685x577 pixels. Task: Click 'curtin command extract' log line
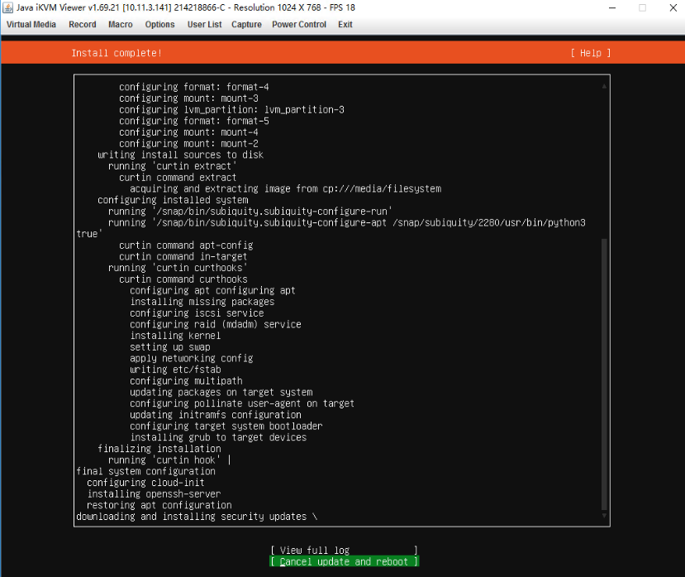(178, 177)
